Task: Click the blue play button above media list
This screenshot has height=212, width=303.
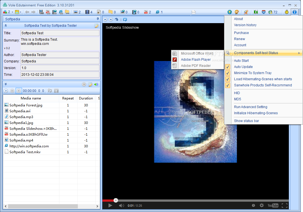Action: [6, 91]
